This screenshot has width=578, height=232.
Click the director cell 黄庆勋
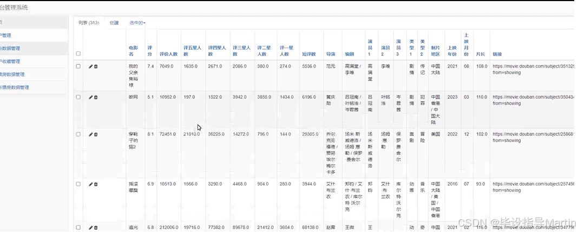tap(330, 100)
